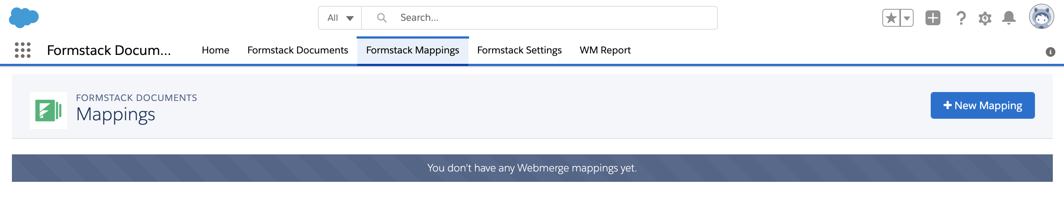The image size is (1064, 213).
Task: Open the Setup gear menu
Action: [985, 18]
